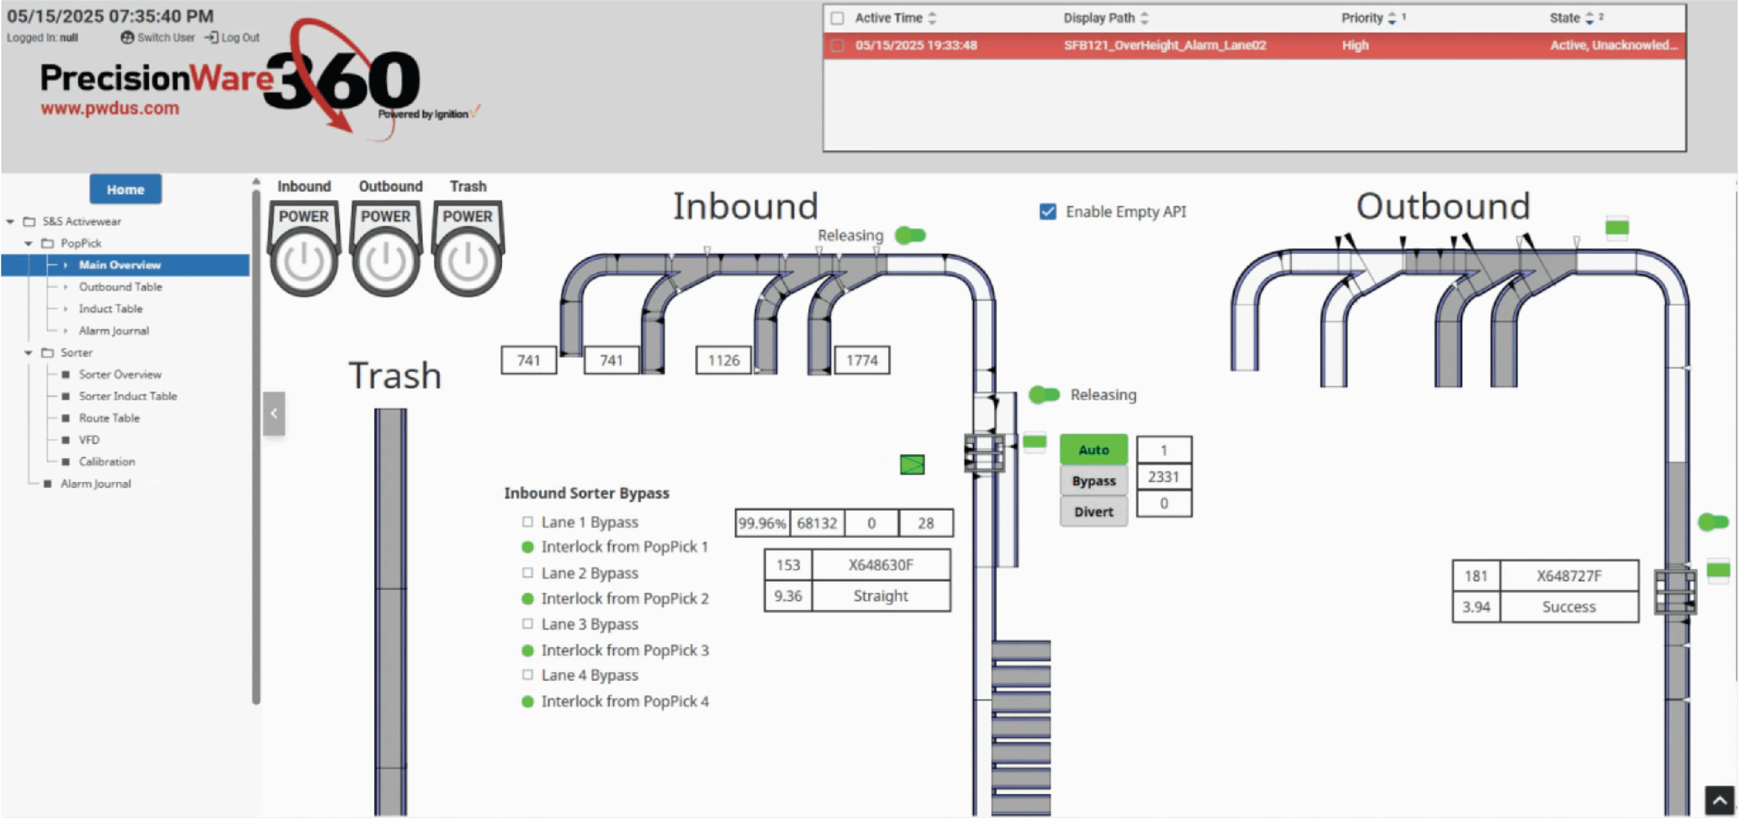Click the scroll-to-top arrow icon
This screenshot has width=1738, height=818.
coord(1720,800)
